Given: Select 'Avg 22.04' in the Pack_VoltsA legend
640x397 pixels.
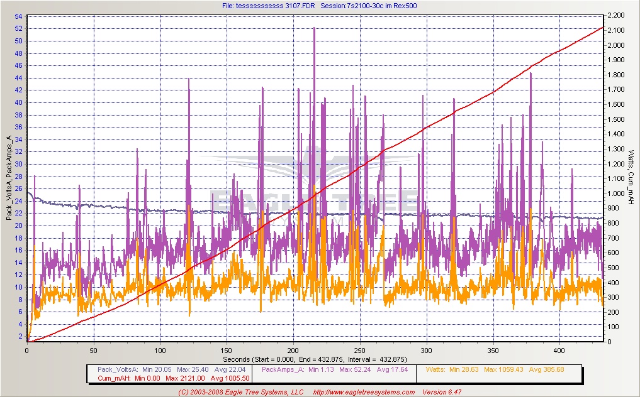Looking at the screenshot, I should pos(230,370).
